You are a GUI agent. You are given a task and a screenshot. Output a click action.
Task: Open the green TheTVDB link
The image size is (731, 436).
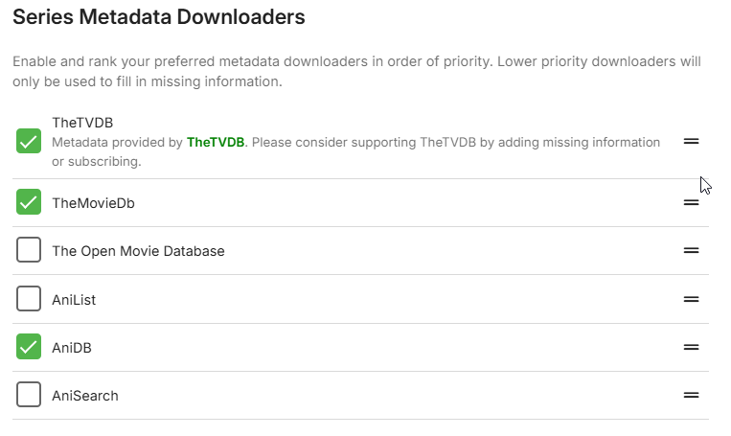pos(216,142)
